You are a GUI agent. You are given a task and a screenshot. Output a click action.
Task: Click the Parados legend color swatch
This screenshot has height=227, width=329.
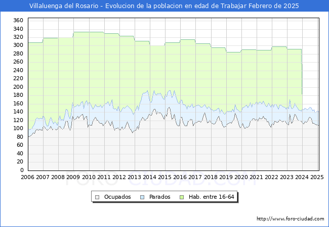[x=142, y=197]
